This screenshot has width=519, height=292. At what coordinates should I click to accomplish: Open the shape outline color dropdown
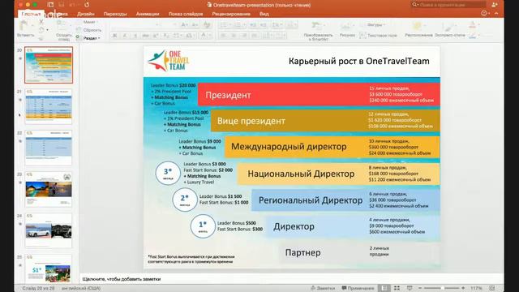click(x=474, y=35)
